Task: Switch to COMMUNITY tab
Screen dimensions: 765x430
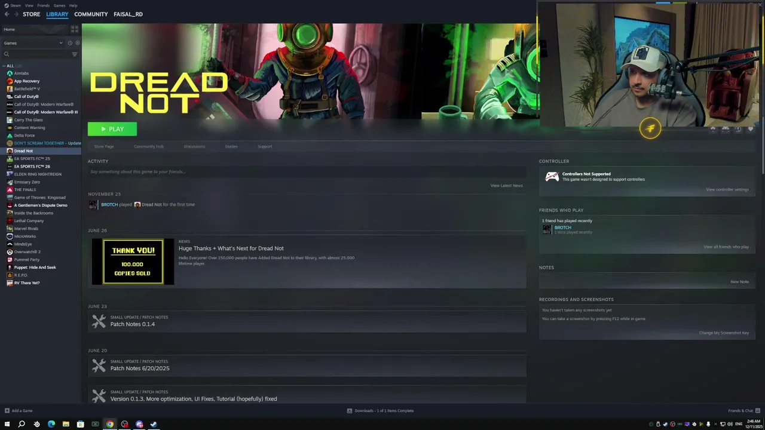Action: point(91,14)
